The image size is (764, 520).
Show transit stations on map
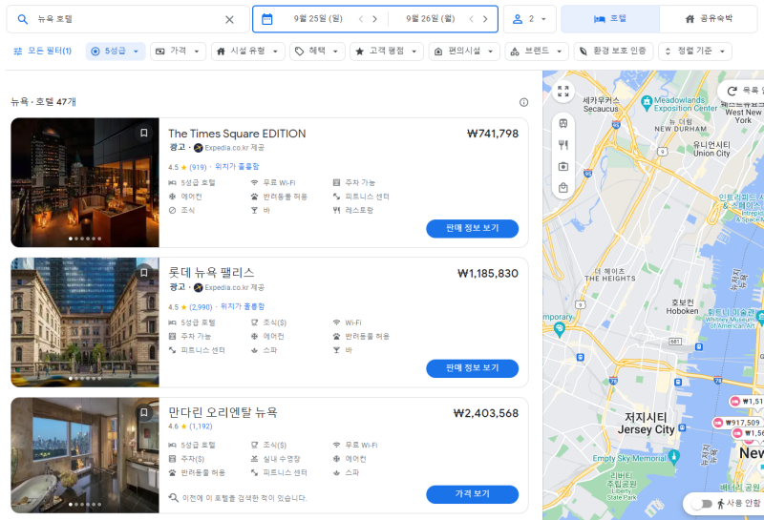pos(563,124)
